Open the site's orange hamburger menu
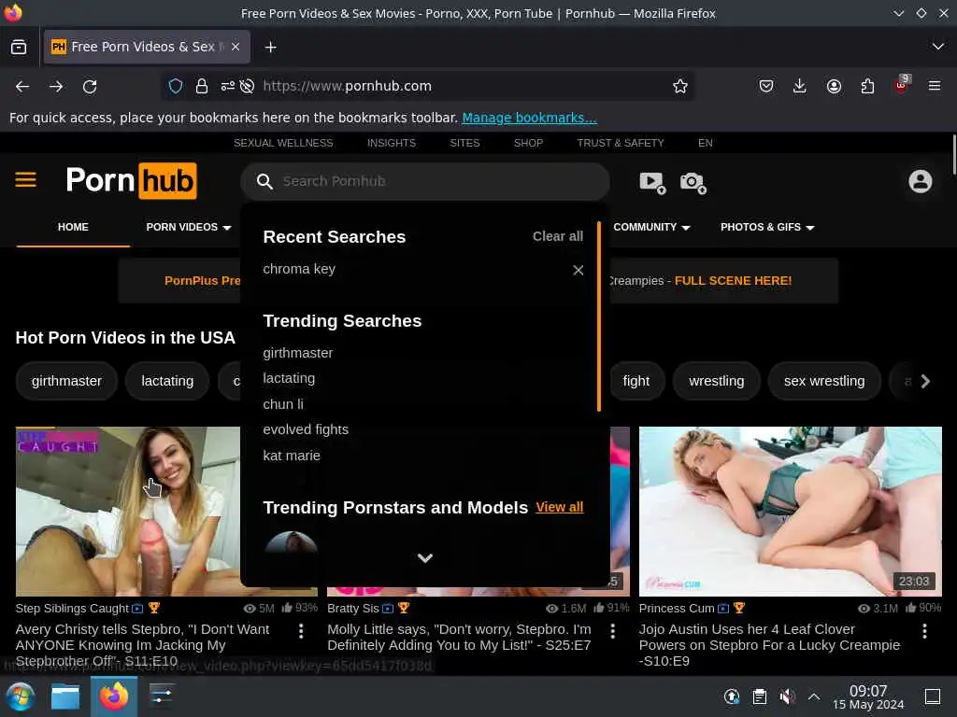Screen dimensions: 957x717 (25, 180)
